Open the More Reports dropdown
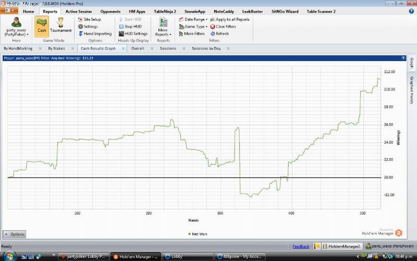This screenshot has height=261, width=417. (x=163, y=27)
